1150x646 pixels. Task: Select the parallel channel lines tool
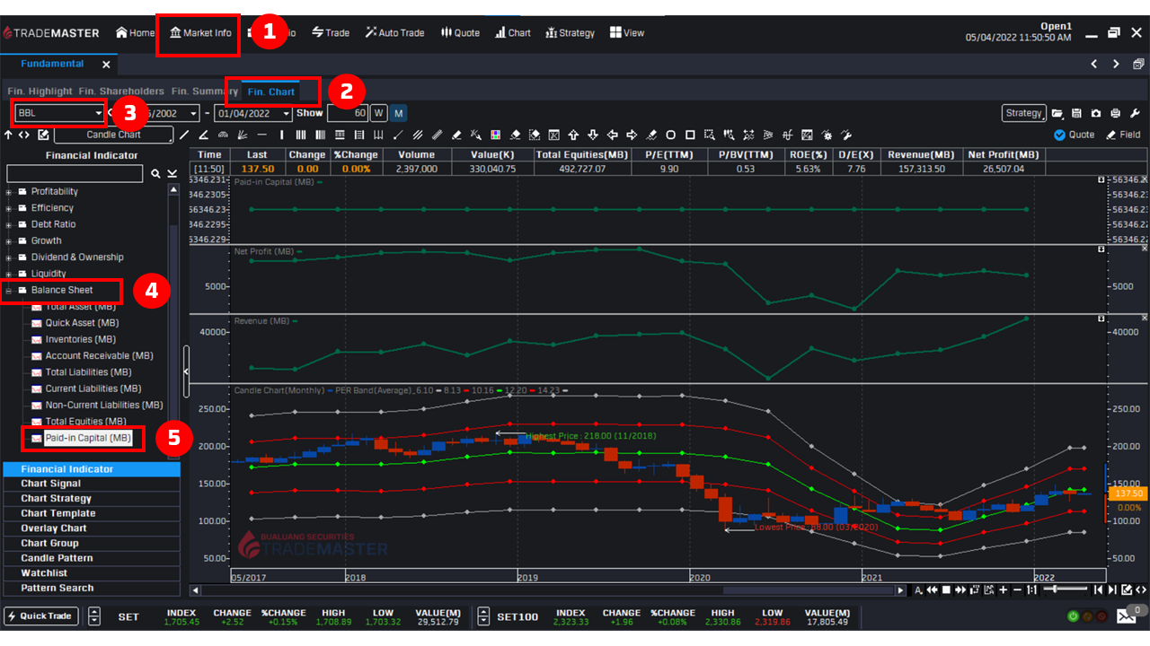tap(417, 135)
